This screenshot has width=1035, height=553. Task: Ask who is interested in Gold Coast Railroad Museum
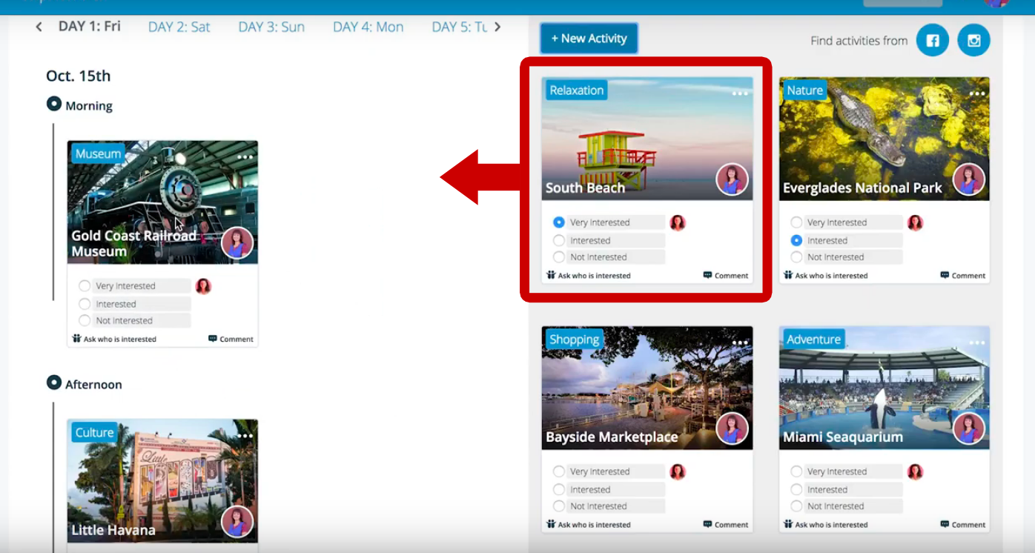pos(114,340)
